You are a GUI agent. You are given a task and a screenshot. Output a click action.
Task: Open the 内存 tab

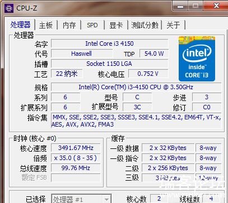click(x=69, y=25)
